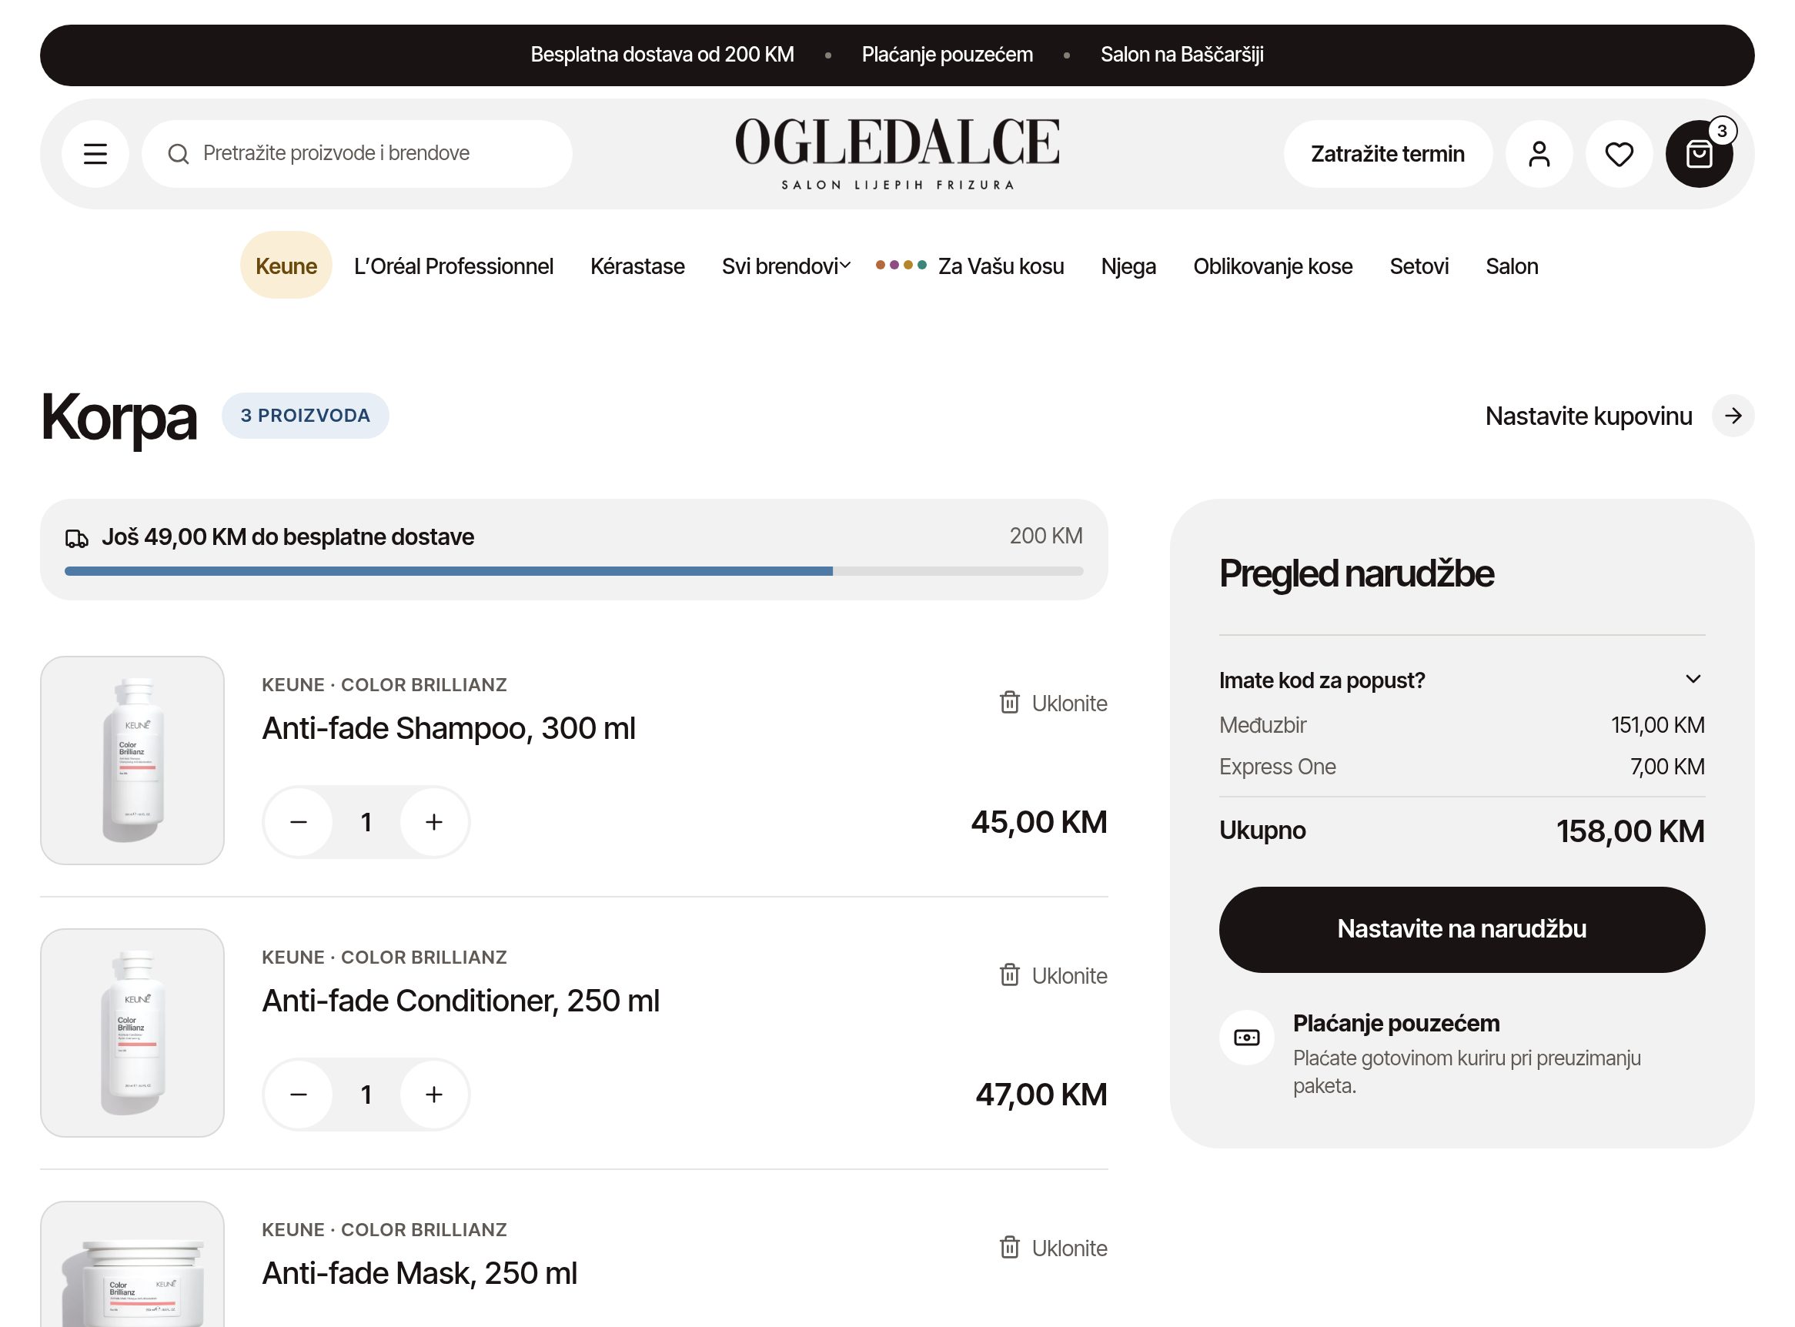This screenshot has height=1327, width=1795.
Task: Expand the Svi brendovi dropdown
Action: (785, 266)
